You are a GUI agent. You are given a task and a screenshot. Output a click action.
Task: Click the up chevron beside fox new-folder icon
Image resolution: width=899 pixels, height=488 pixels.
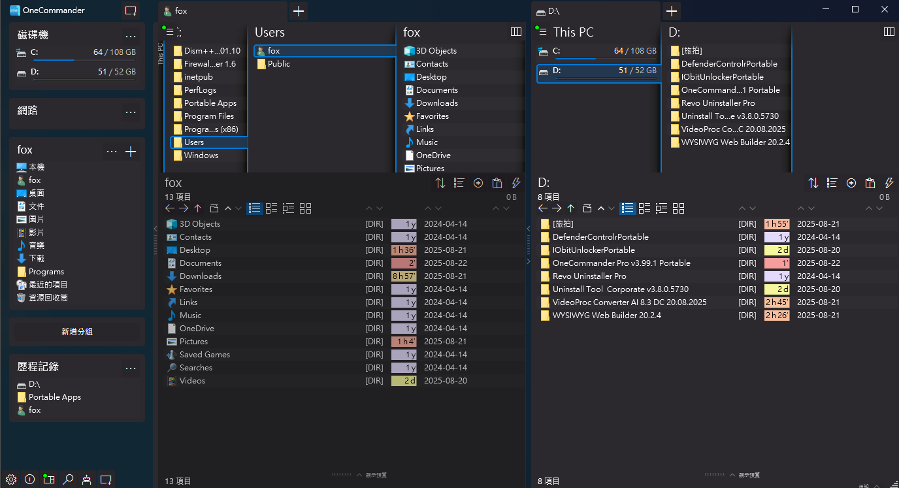227,208
